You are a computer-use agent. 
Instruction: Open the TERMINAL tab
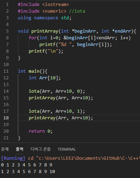[x=66, y=149]
